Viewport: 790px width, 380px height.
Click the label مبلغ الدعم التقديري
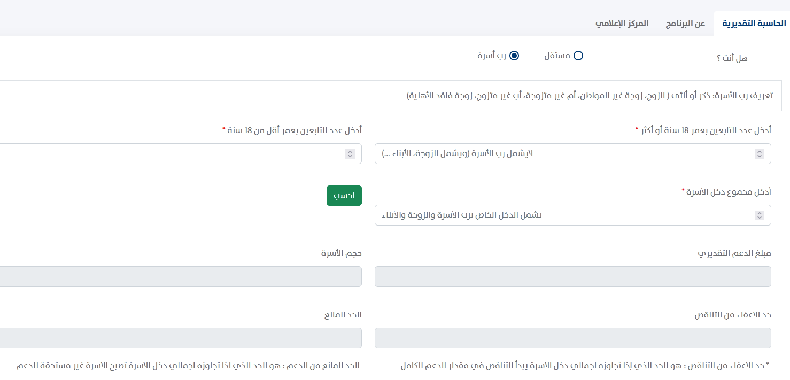735,253
